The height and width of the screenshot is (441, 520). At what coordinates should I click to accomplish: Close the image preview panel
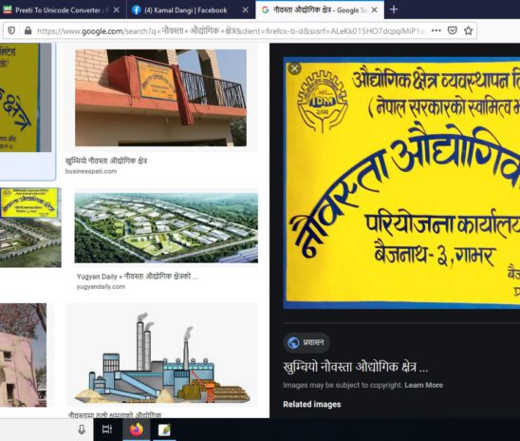pos(294,68)
